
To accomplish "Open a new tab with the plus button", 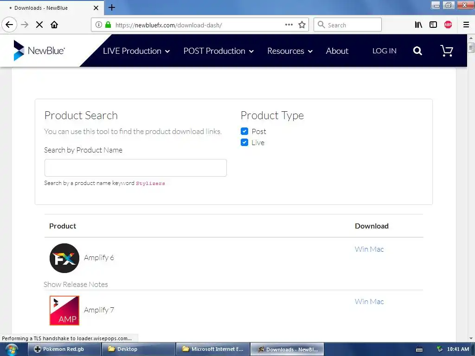I will click(x=111, y=7).
